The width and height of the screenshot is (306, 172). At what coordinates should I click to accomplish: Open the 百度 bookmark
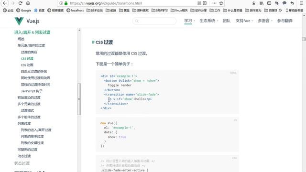tap(39, 11)
